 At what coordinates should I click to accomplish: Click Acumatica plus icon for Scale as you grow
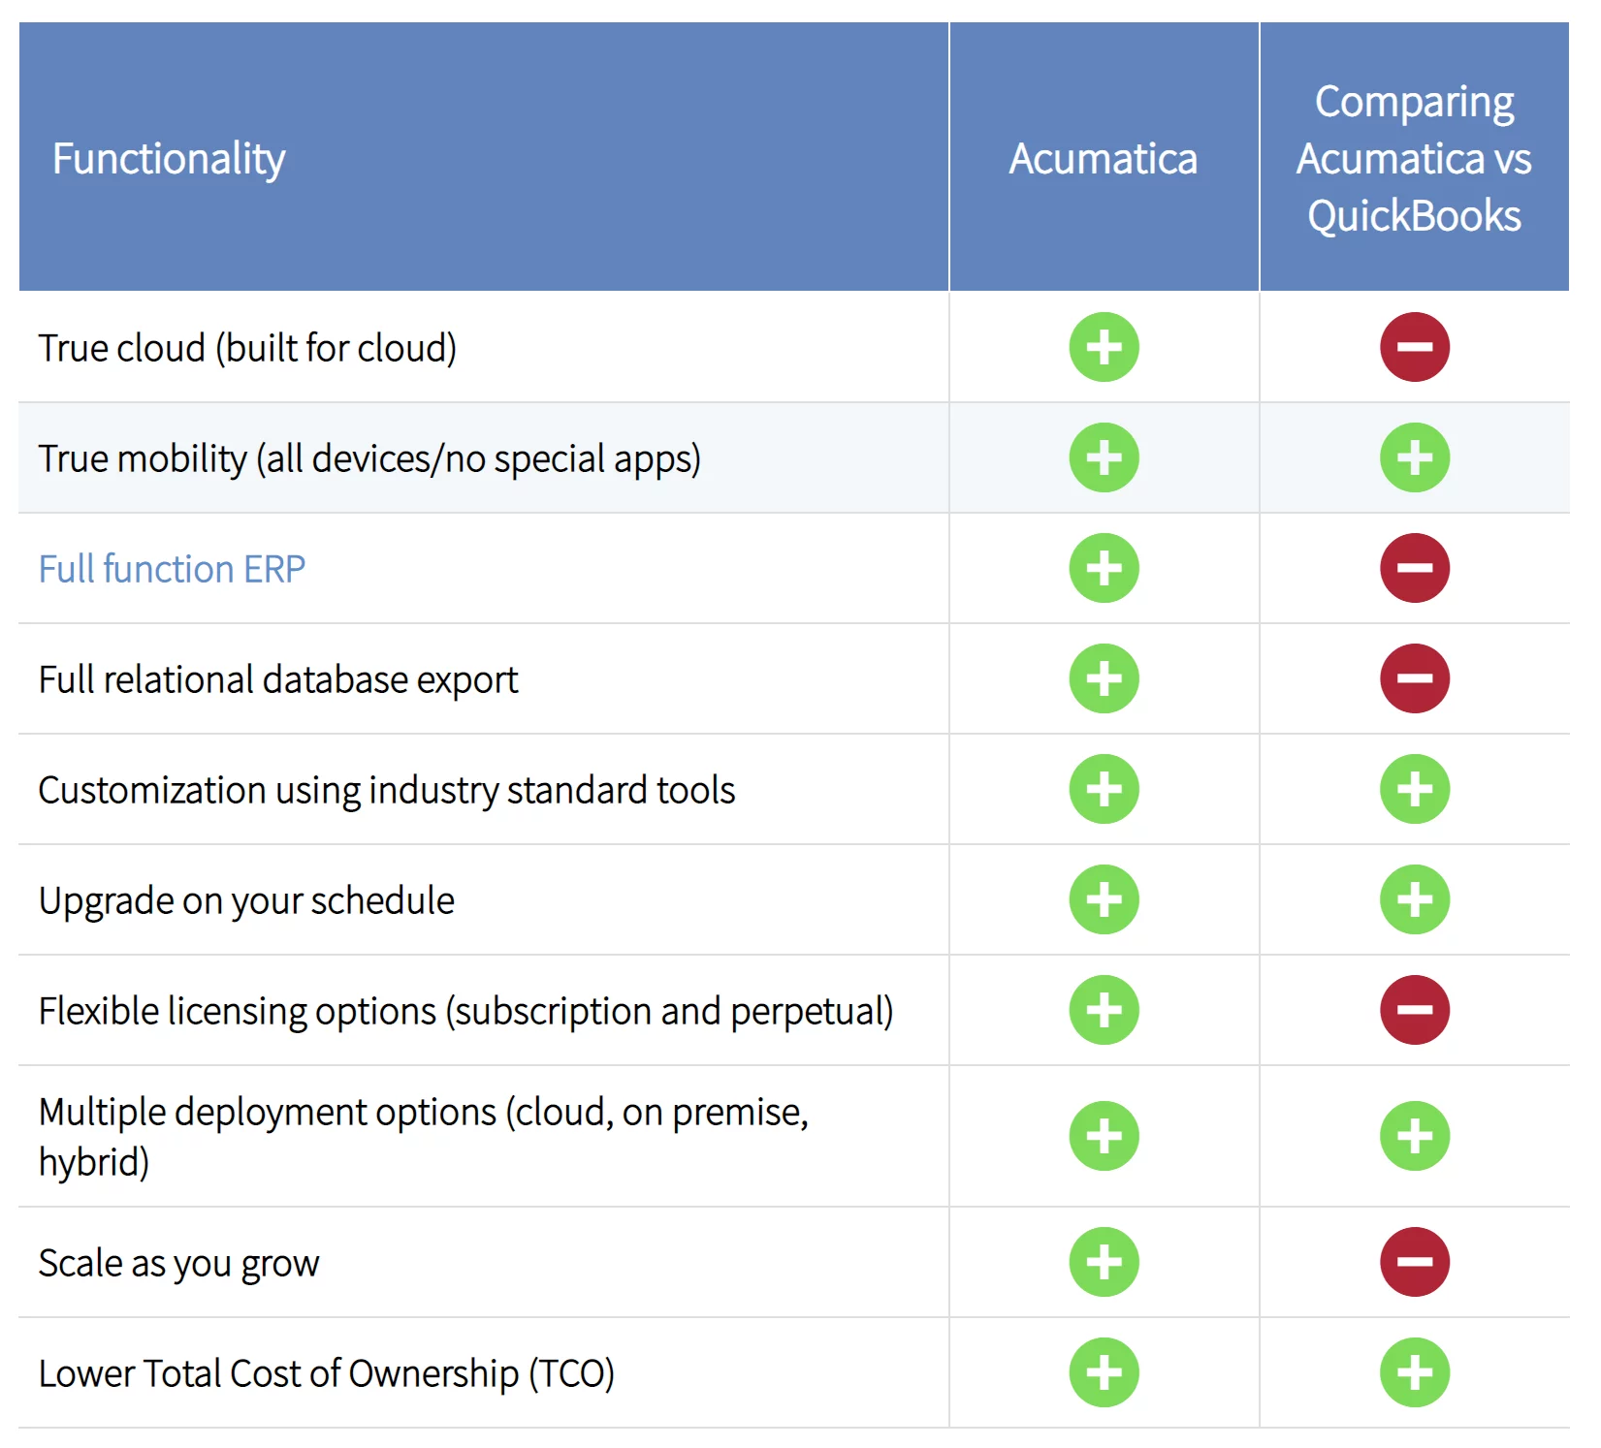1104,1262
